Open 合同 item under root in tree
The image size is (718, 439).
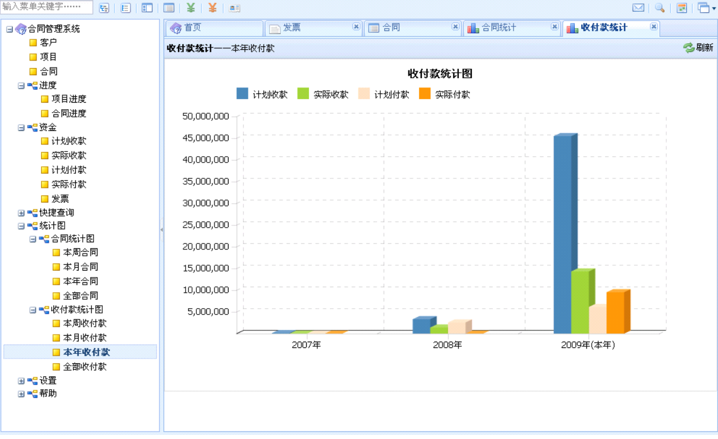[x=48, y=71]
